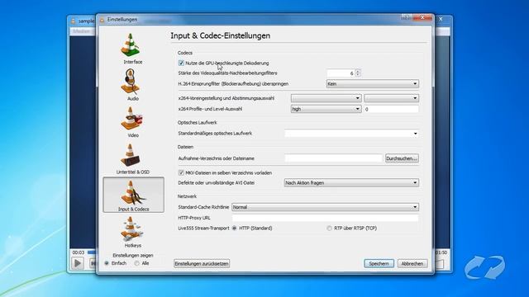Click the Durchsuchen... button
The width and height of the screenshot is (529, 297).
(x=403, y=158)
